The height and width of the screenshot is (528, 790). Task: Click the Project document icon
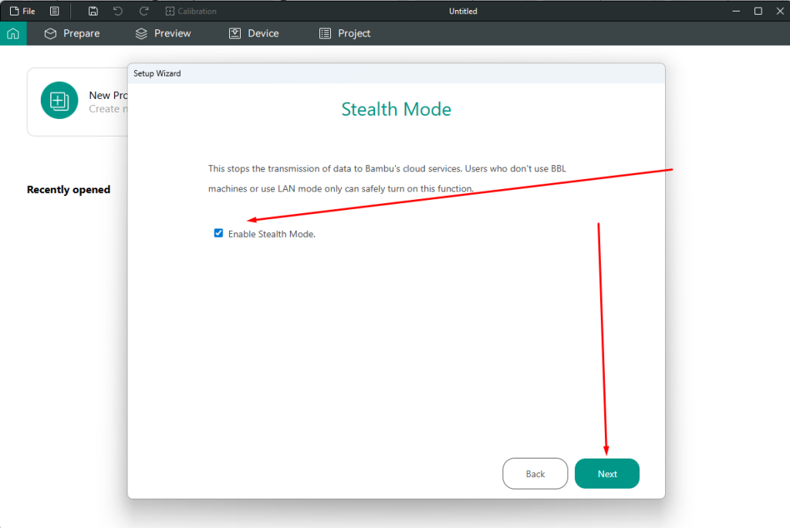324,33
